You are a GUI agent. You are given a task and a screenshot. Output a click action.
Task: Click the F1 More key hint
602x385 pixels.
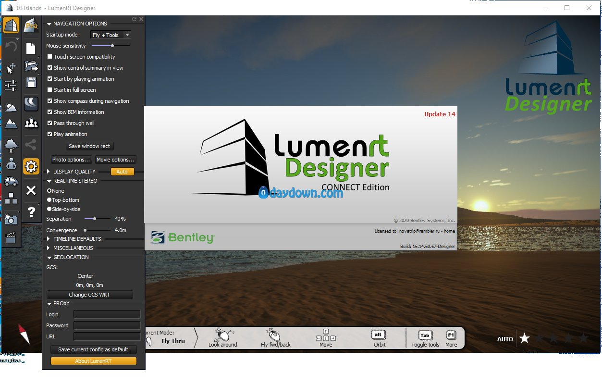(451, 338)
